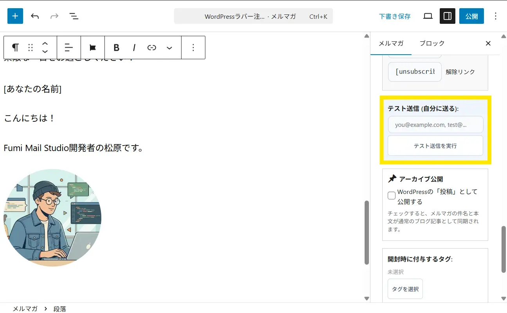Click the タグを選択 button
The width and height of the screenshot is (507, 313).
pyautogui.click(x=405, y=289)
